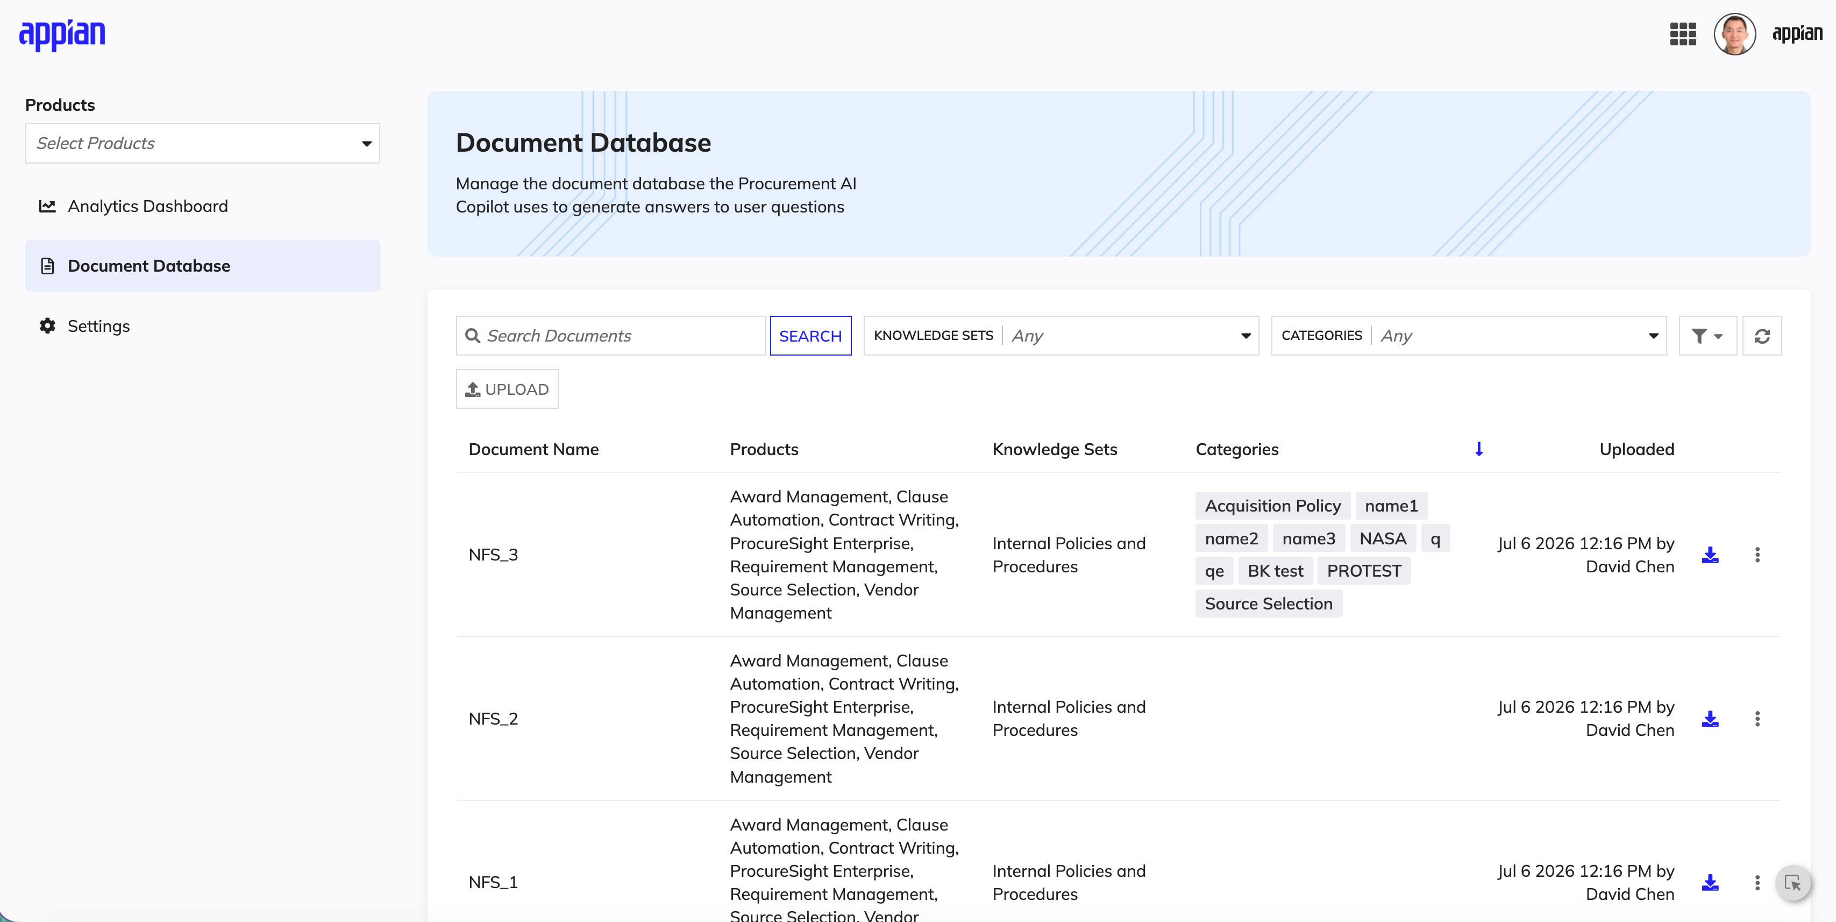The image size is (1836, 922).
Task: Click the name2 category tag
Action: [x=1231, y=538]
